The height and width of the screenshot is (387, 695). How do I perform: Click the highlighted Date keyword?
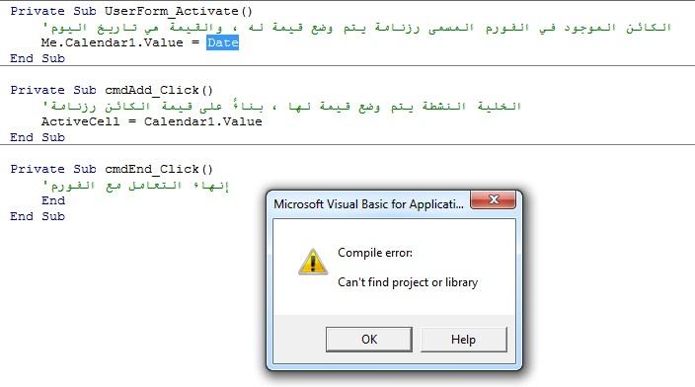(222, 43)
